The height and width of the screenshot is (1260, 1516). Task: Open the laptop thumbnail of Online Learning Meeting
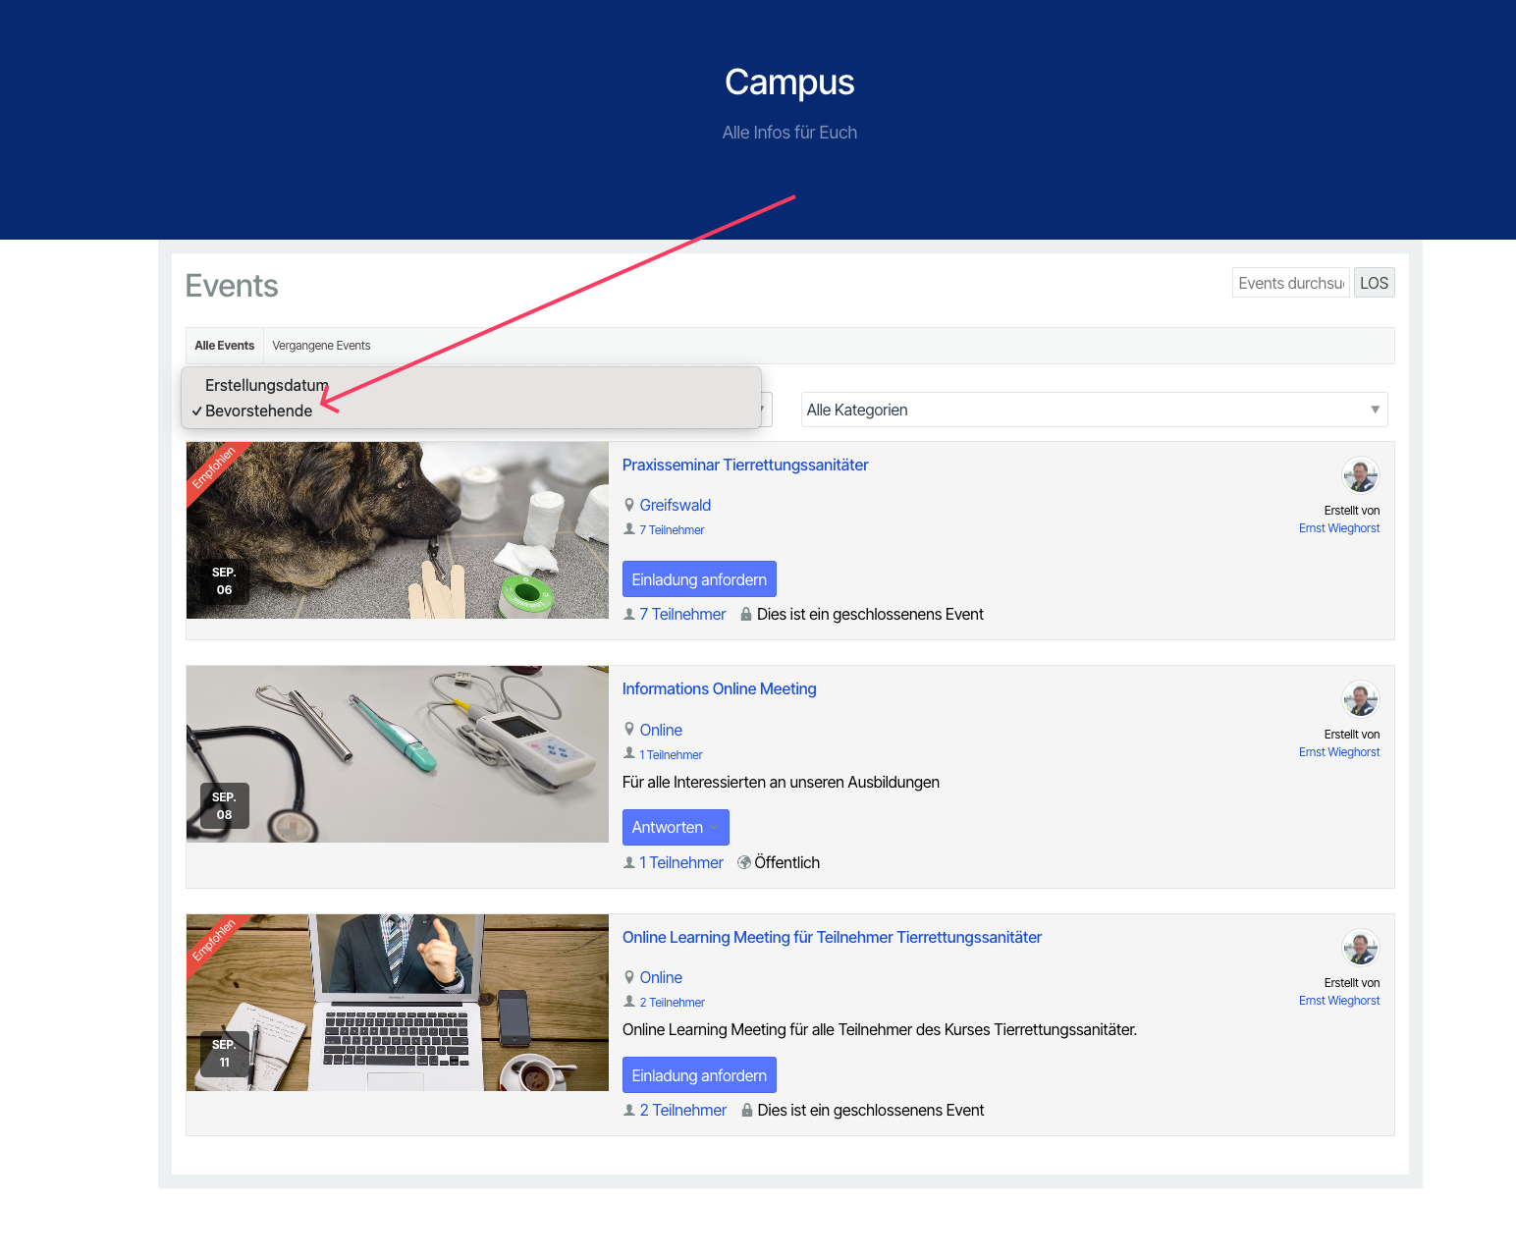[397, 1002]
